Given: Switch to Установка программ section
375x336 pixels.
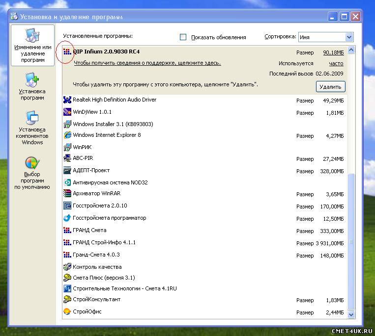Looking at the screenshot, I should coord(32,86).
